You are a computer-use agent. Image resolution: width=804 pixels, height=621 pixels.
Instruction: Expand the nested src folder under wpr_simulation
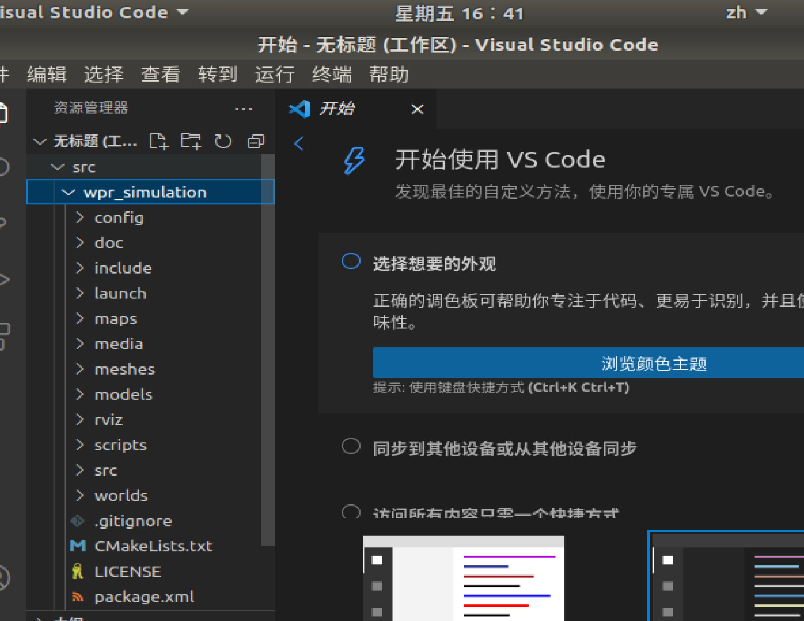click(80, 470)
